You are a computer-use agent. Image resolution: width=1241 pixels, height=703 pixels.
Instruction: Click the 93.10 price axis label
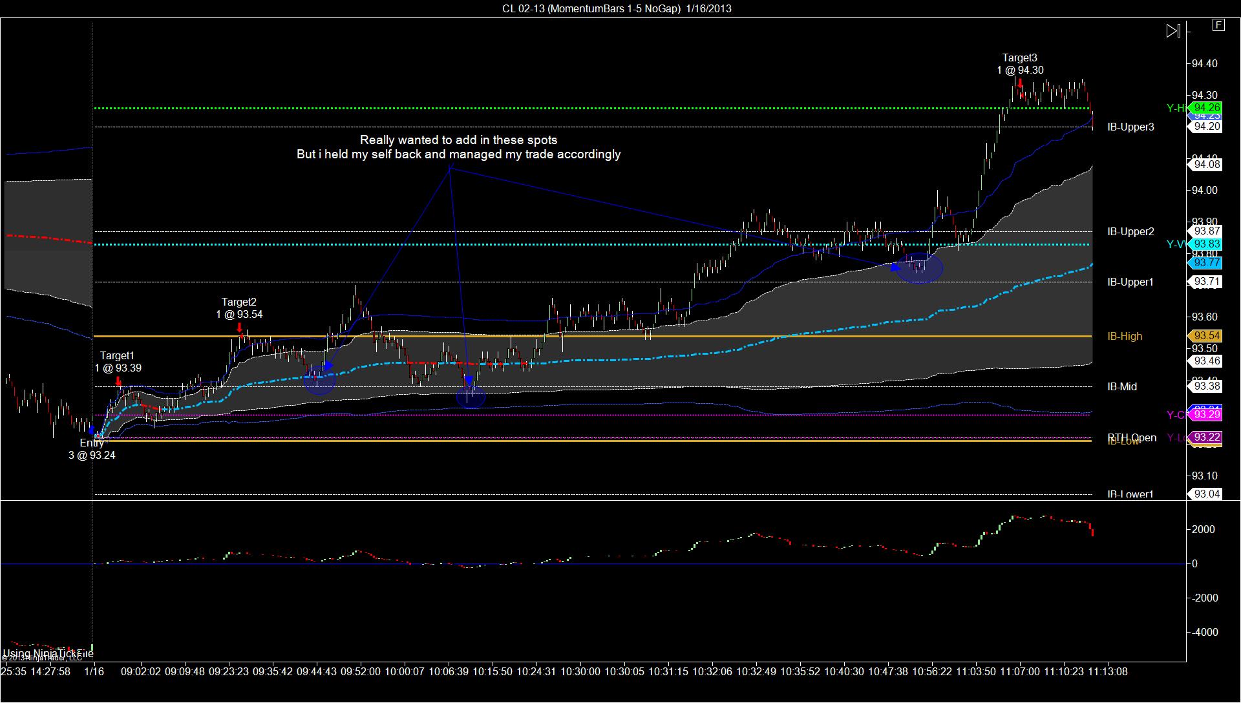(x=1205, y=476)
